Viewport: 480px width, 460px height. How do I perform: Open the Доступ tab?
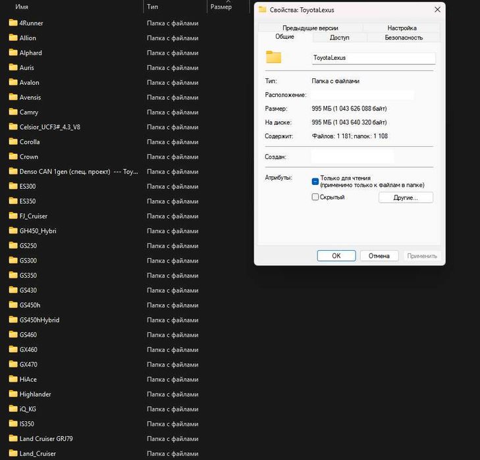click(x=340, y=38)
